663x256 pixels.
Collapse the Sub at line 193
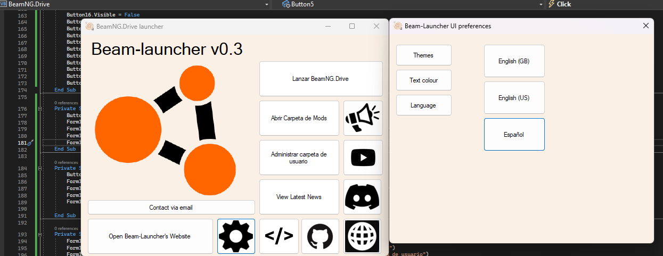pyautogui.click(x=40, y=234)
